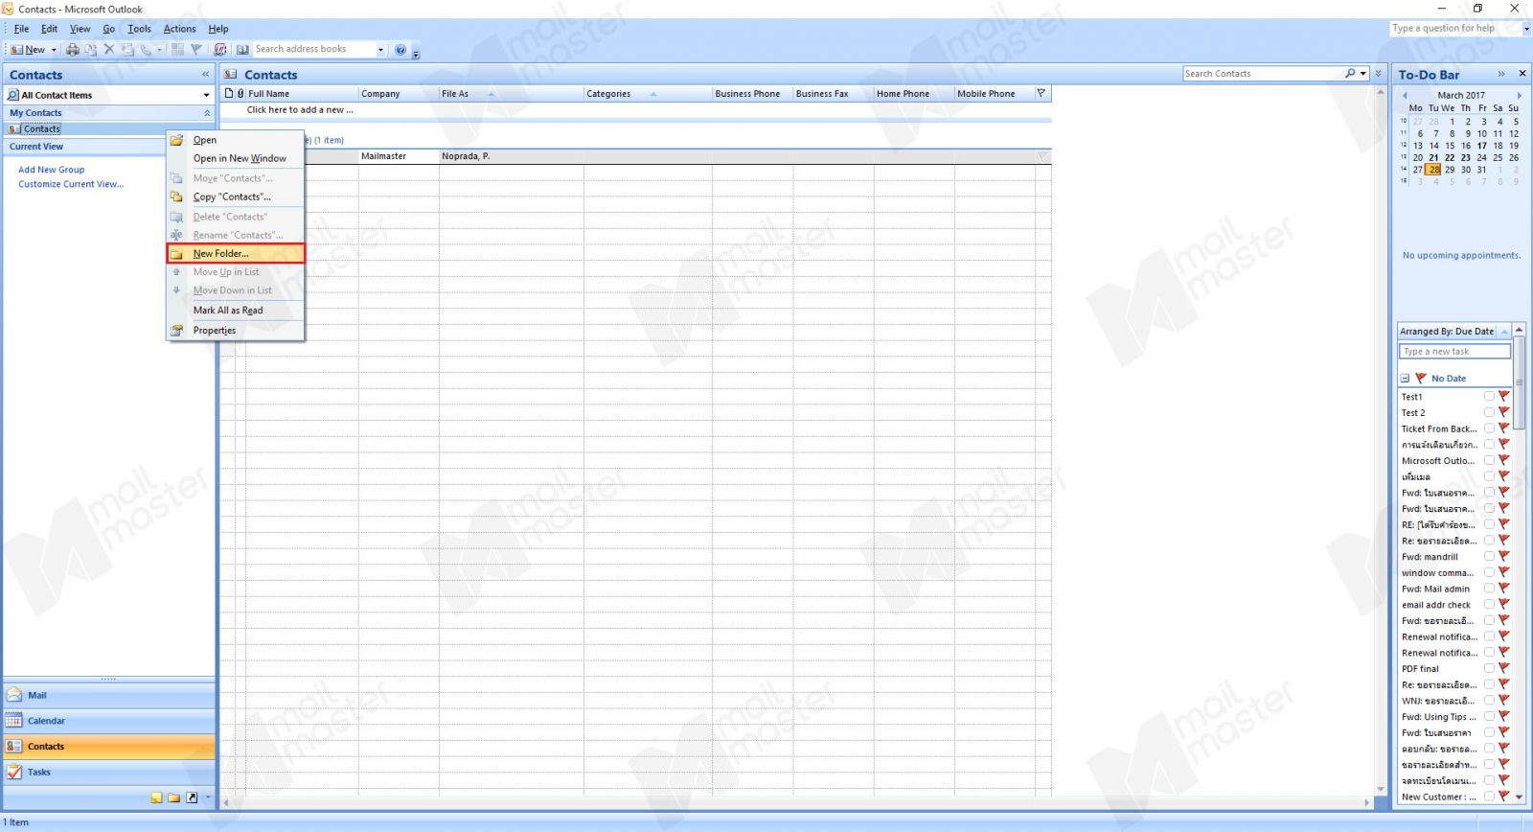Open the Tasks navigation button

[x=109, y=772]
